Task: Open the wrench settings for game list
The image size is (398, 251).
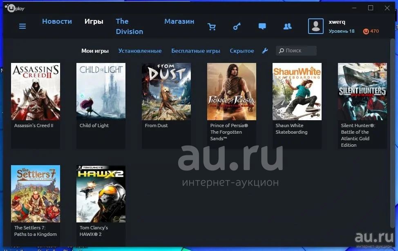Action: (265, 51)
